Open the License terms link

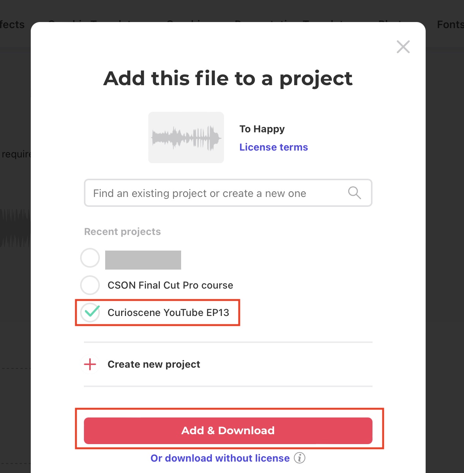click(x=273, y=147)
